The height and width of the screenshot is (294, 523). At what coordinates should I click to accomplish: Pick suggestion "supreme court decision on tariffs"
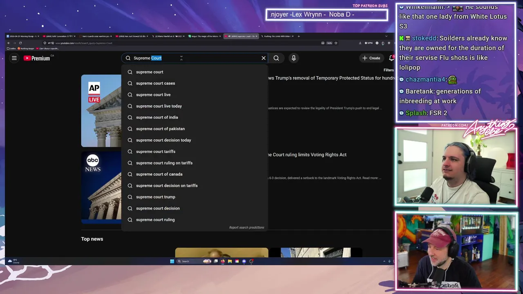(x=194, y=185)
